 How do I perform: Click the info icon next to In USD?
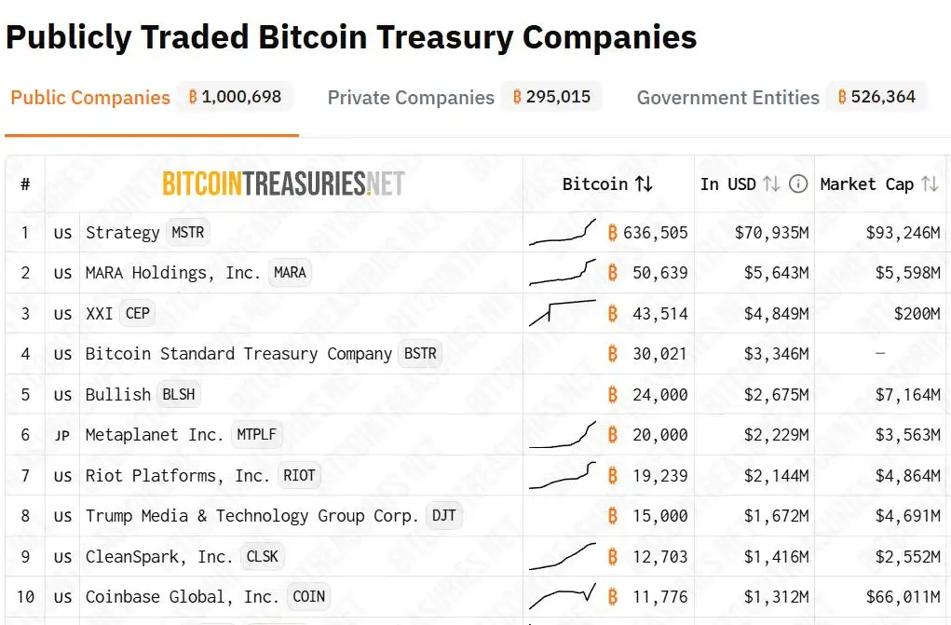(798, 183)
